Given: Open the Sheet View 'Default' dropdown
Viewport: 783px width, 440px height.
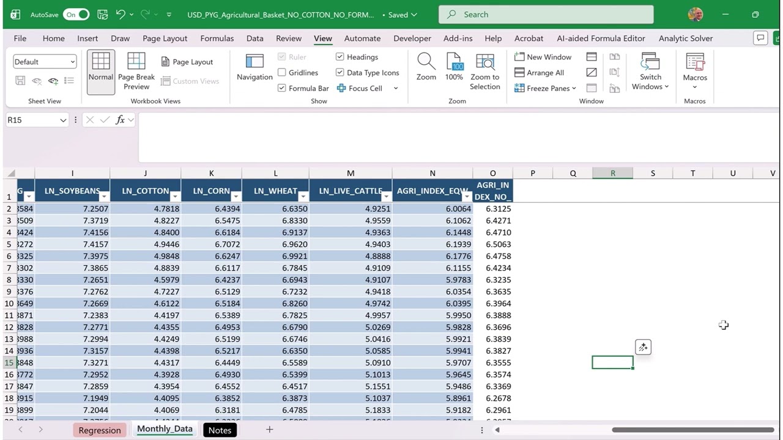Looking at the screenshot, I should (x=45, y=62).
